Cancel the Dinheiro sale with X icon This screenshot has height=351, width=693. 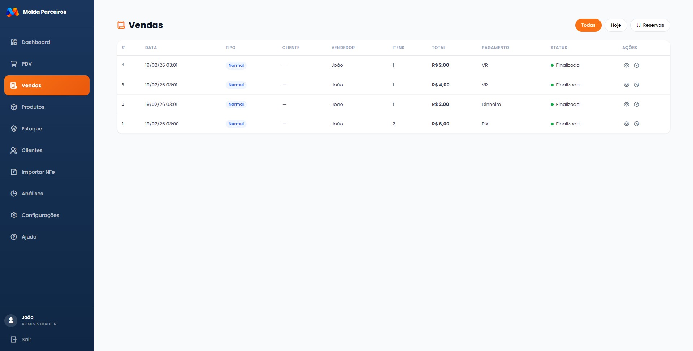637,105
